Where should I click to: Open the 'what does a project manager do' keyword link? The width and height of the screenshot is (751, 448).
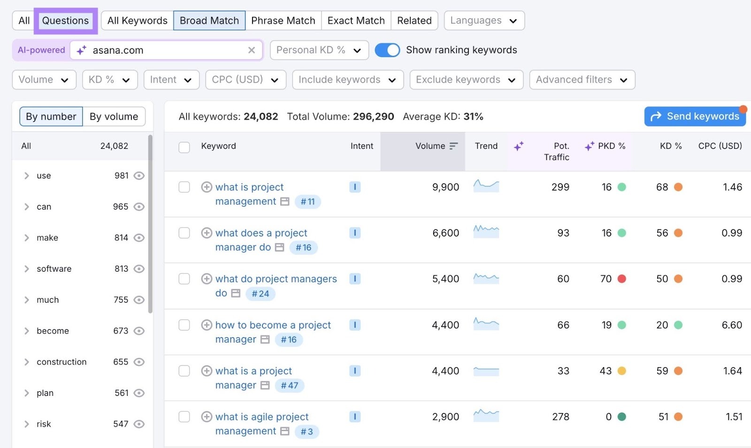click(x=261, y=233)
